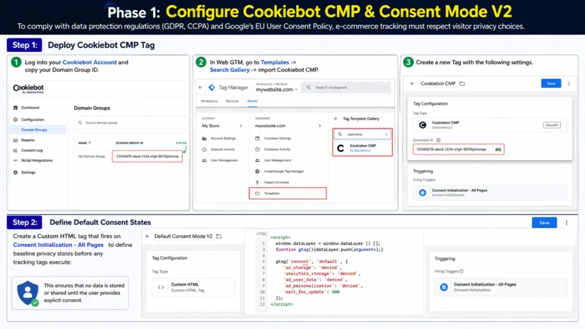Open Settings gear in the Cookiebot sidebar
This screenshot has width=585, height=329.
click(x=15, y=172)
